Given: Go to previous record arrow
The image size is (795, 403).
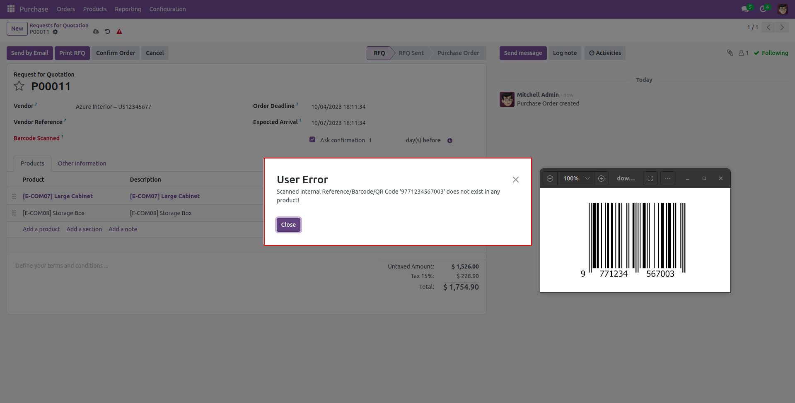Looking at the screenshot, I should coord(768,27).
